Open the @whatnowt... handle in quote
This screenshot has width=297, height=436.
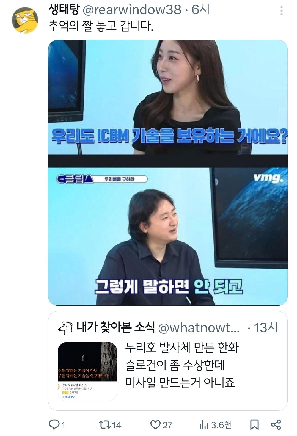tap(199, 328)
